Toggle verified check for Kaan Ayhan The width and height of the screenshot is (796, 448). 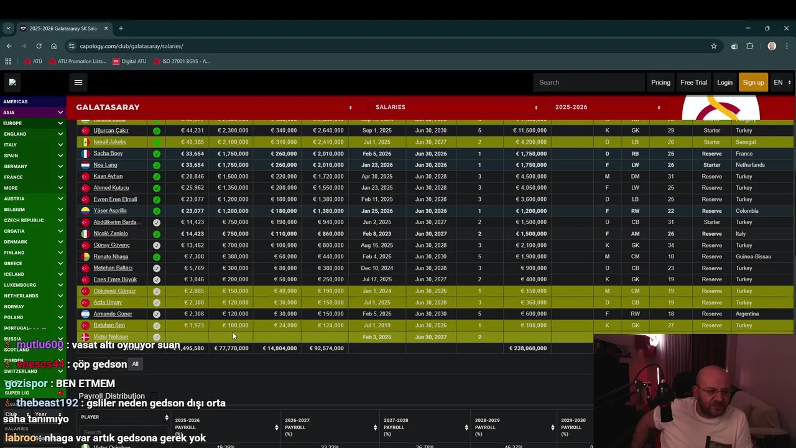[157, 176]
